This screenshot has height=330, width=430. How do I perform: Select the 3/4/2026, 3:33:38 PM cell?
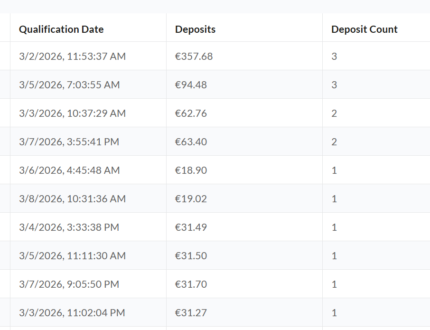tap(69, 227)
